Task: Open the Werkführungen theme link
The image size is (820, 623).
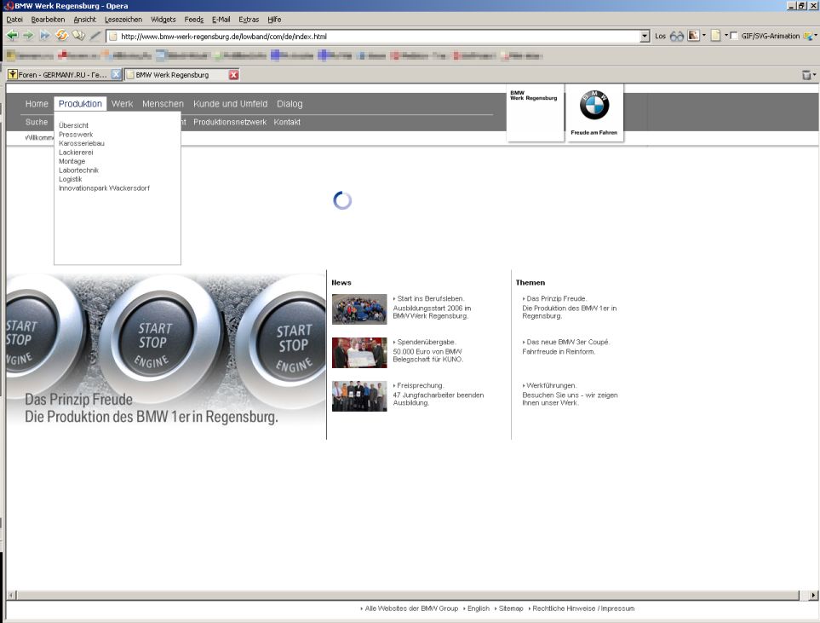Action: 549,385
